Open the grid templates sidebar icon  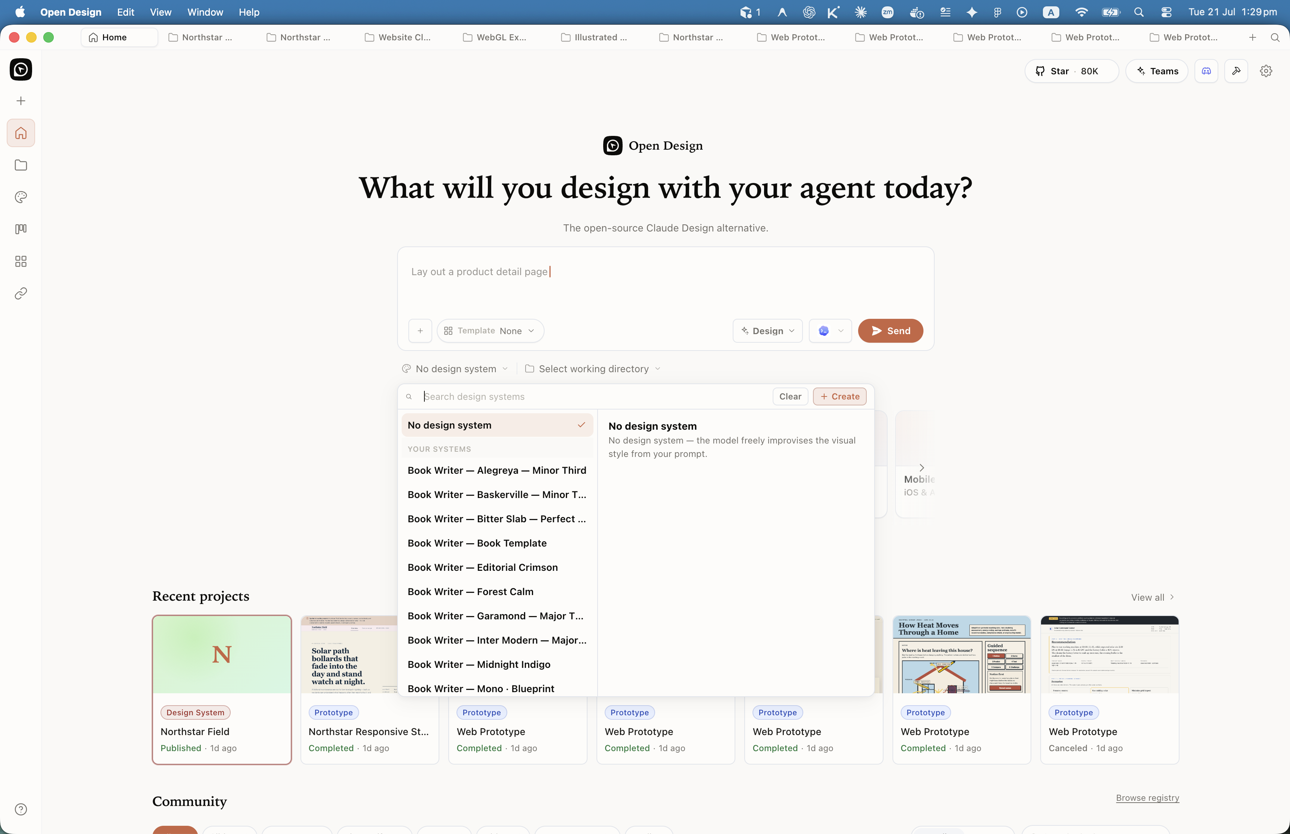[21, 262]
